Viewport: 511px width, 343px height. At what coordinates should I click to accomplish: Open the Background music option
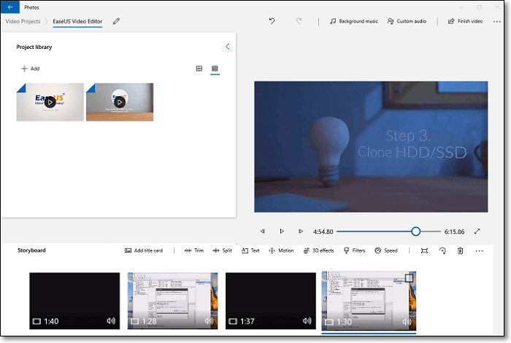point(354,21)
